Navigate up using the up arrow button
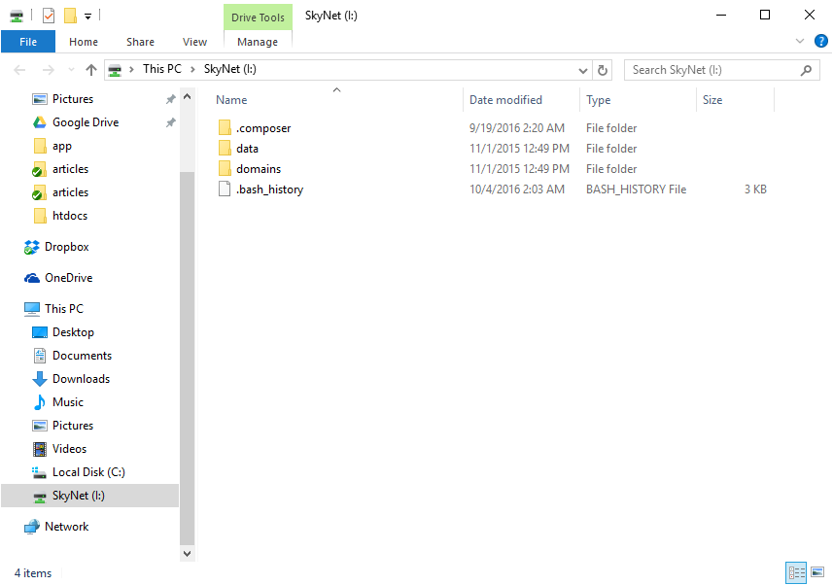This screenshot has width=833, height=585. pyautogui.click(x=90, y=69)
